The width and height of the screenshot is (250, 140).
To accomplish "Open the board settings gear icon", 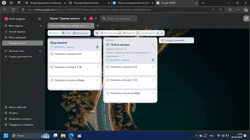I will [x=97, y=33].
